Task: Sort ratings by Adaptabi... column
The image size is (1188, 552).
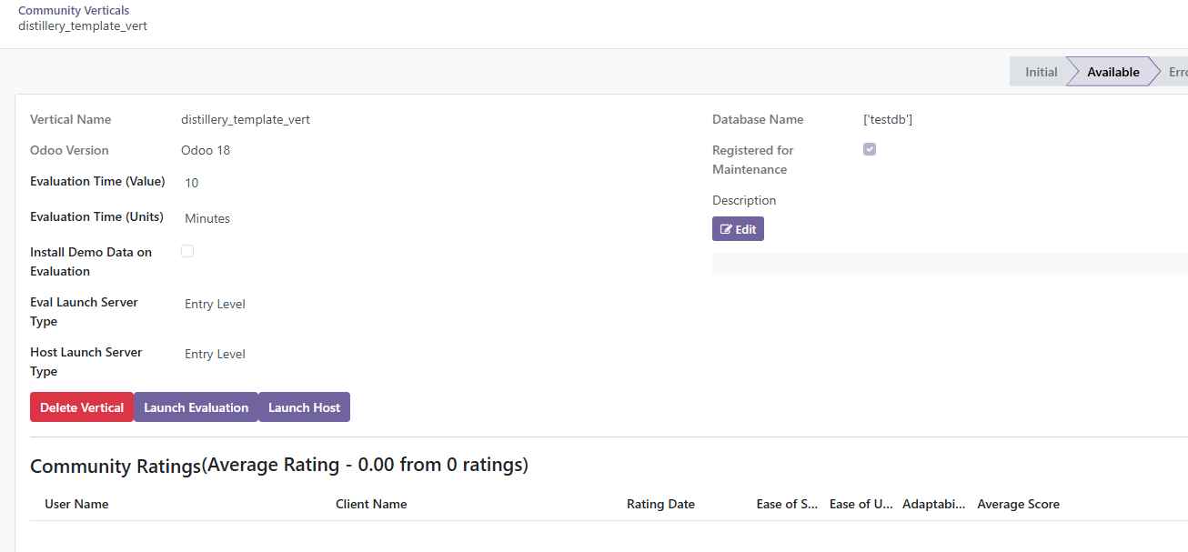Action: click(x=933, y=504)
